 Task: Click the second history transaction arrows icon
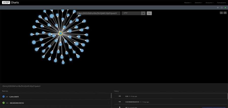tap(120, 102)
